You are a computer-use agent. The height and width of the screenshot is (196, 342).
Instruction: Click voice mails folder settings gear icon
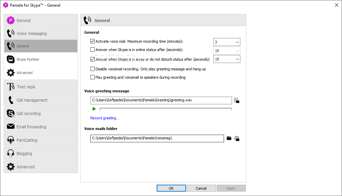point(237,138)
